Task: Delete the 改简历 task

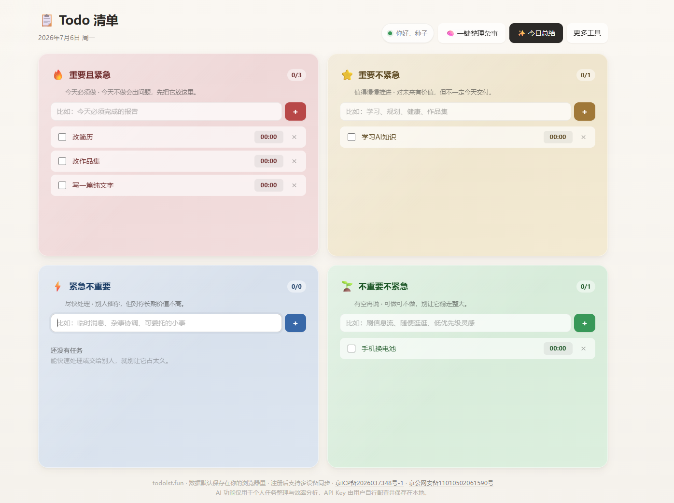Action: coord(295,137)
